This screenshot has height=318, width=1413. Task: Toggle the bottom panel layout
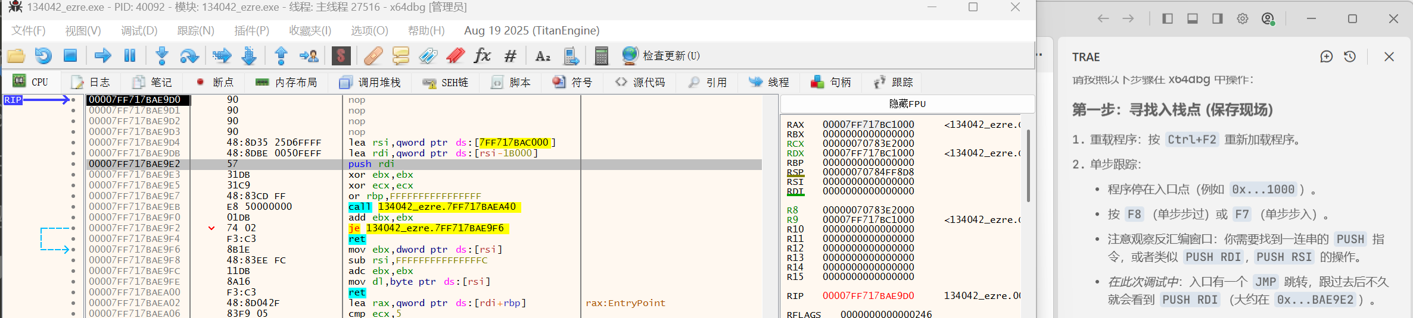tap(1193, 18)
